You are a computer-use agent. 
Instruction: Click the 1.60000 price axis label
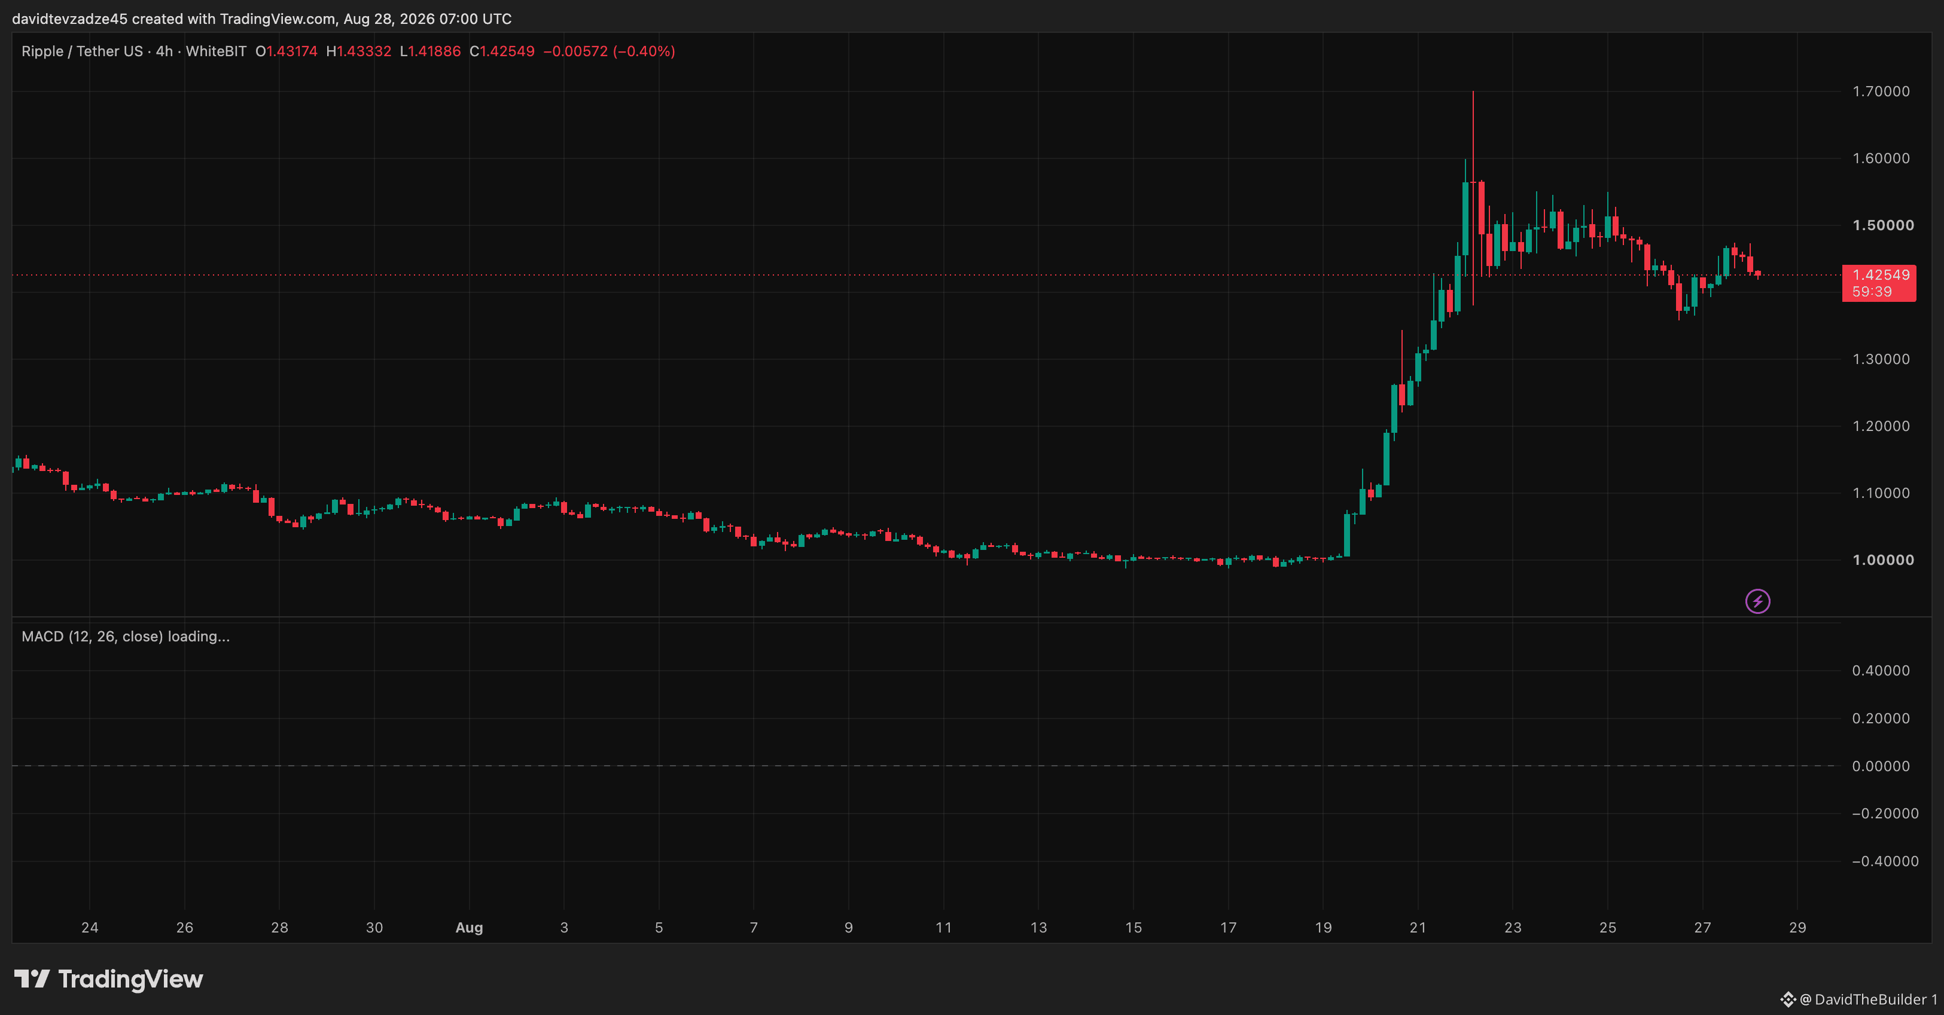tap(1881, 158)
